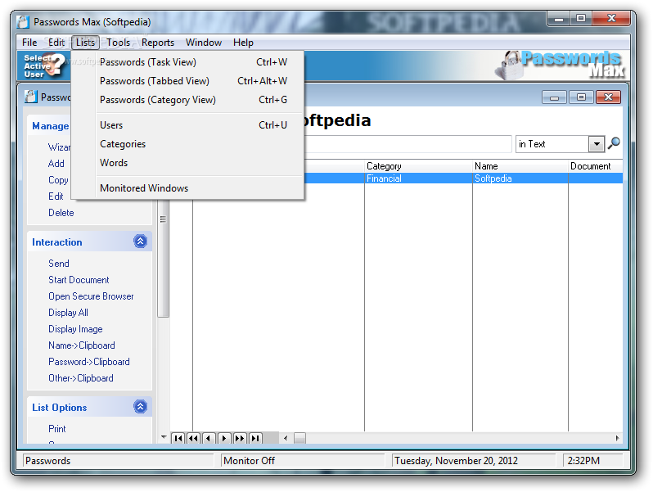Click the Edit link under Manage
The width and height of the screenshot is (653, 492).
click(56, 196)
